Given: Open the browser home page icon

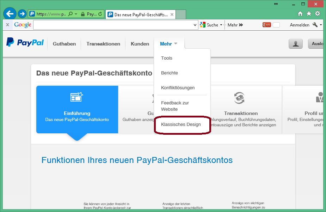Looking at the screenshot, I should coord(300,14).
